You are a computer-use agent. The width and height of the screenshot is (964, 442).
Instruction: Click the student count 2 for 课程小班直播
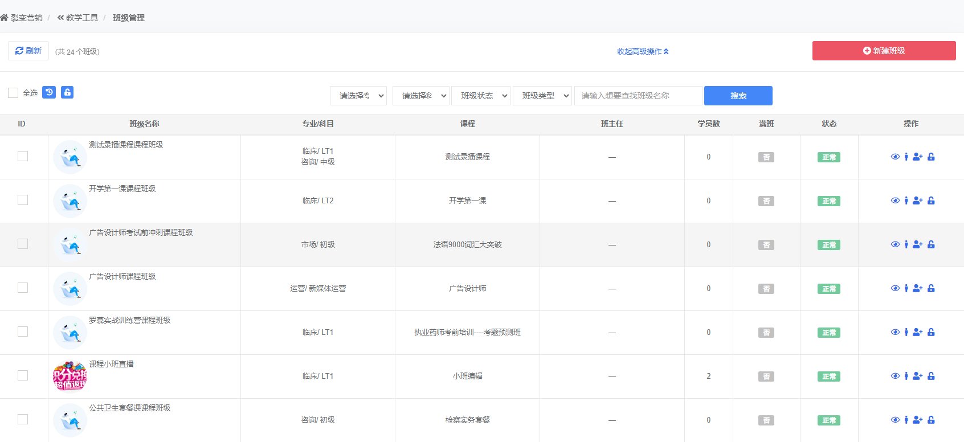coord(709,376)
